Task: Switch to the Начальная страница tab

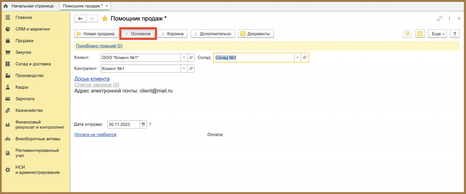Action: coord(29,6)
